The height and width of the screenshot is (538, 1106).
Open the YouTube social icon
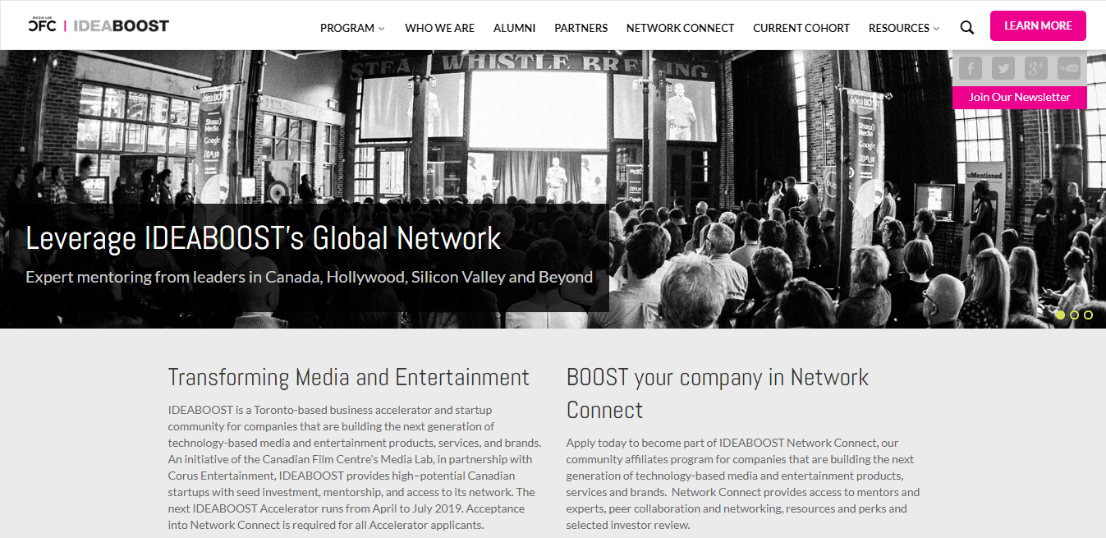(x=1069, y=68)
